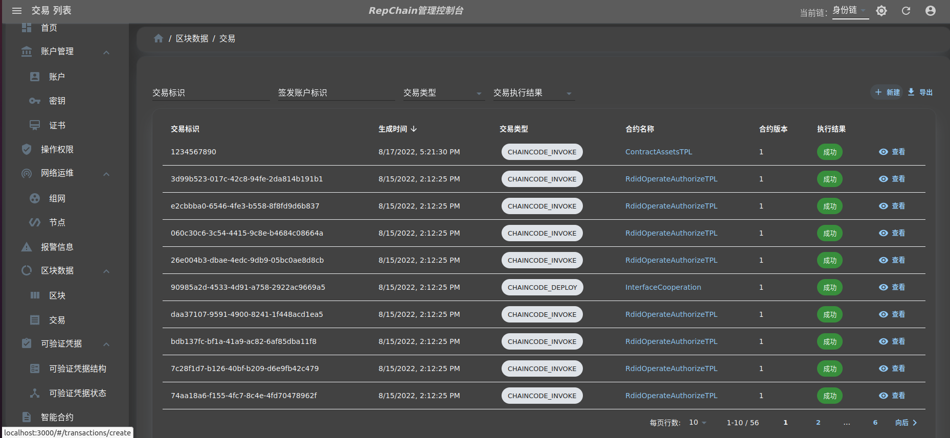Click the 账户管理 bank icon
Screen dimensions: 950x438
tap(27, 52)
